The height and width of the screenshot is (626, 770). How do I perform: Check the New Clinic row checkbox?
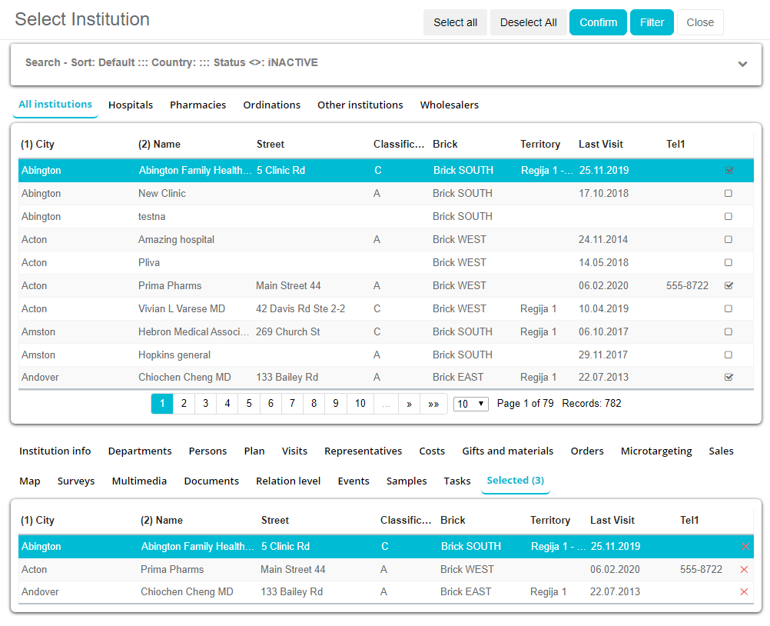729,194
